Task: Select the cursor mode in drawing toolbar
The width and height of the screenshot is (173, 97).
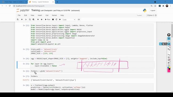Action: point(169,41)
